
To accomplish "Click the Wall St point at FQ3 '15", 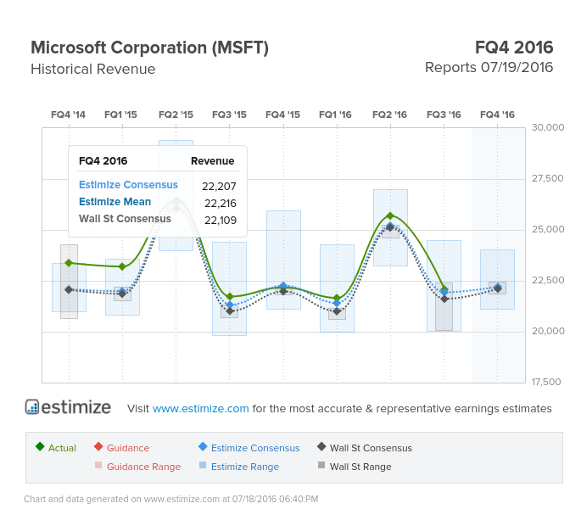I will 230,311.
